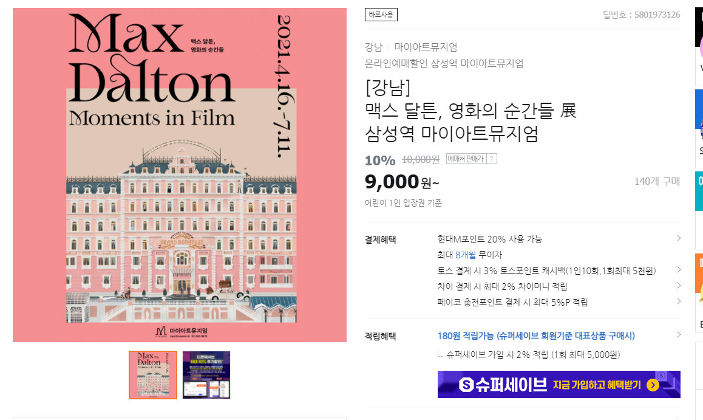Click the 최대 8개월 무이자 link
The image size is (703, 420).
pyautogui.click(x=469, y=255)
